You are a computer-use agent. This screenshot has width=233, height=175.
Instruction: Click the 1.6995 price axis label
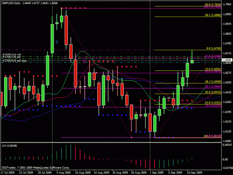[x=227, y=14]
